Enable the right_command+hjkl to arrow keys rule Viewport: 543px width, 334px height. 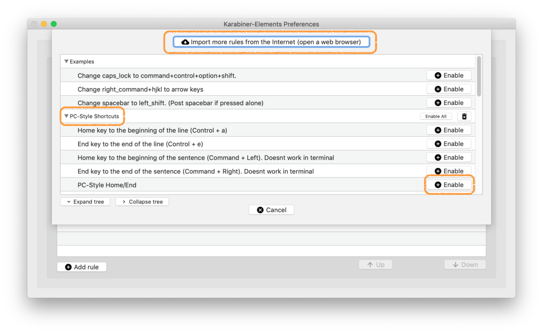449,89
